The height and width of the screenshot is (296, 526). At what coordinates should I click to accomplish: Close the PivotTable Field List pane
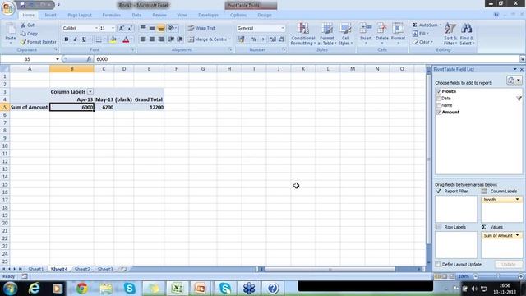click(x=522, y=69)
